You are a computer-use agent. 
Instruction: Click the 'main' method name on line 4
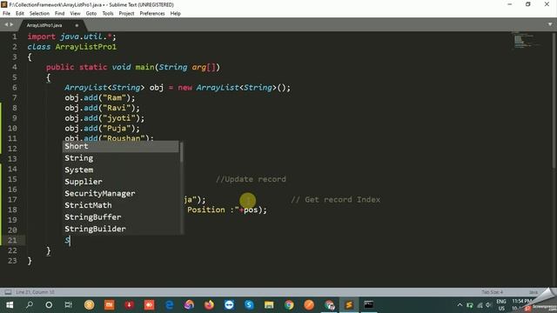(144, 67)
